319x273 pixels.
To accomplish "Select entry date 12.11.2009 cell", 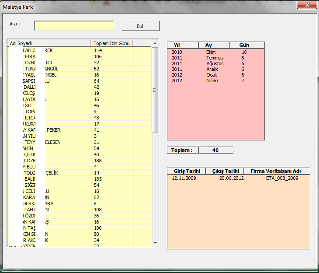I will (x=184, y=178).
